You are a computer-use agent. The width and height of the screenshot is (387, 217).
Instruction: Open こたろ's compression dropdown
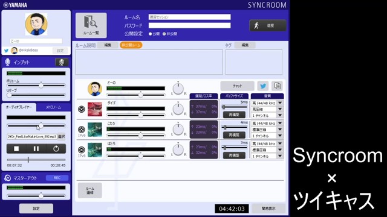point(280,129)
